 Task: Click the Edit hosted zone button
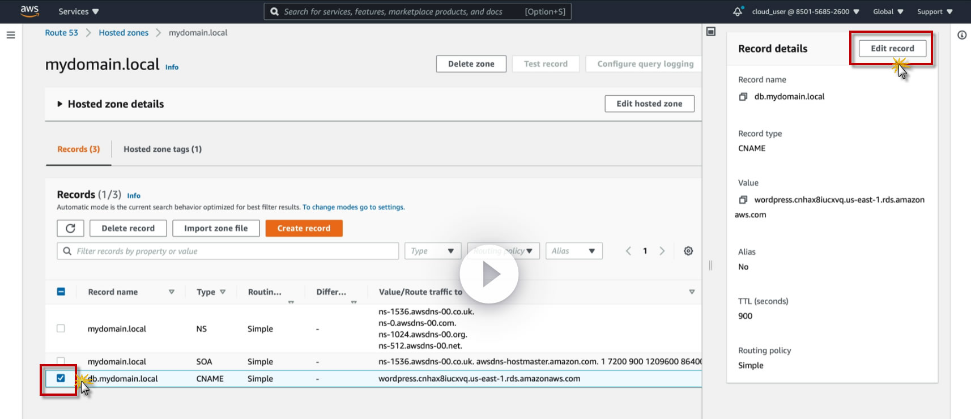[x=649, y=104]
